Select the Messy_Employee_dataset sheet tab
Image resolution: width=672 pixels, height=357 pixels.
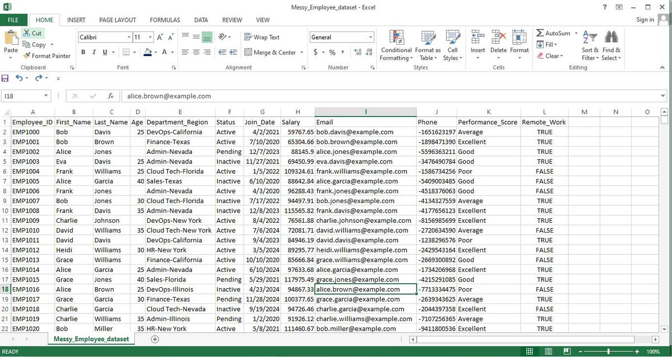point(91,339)
